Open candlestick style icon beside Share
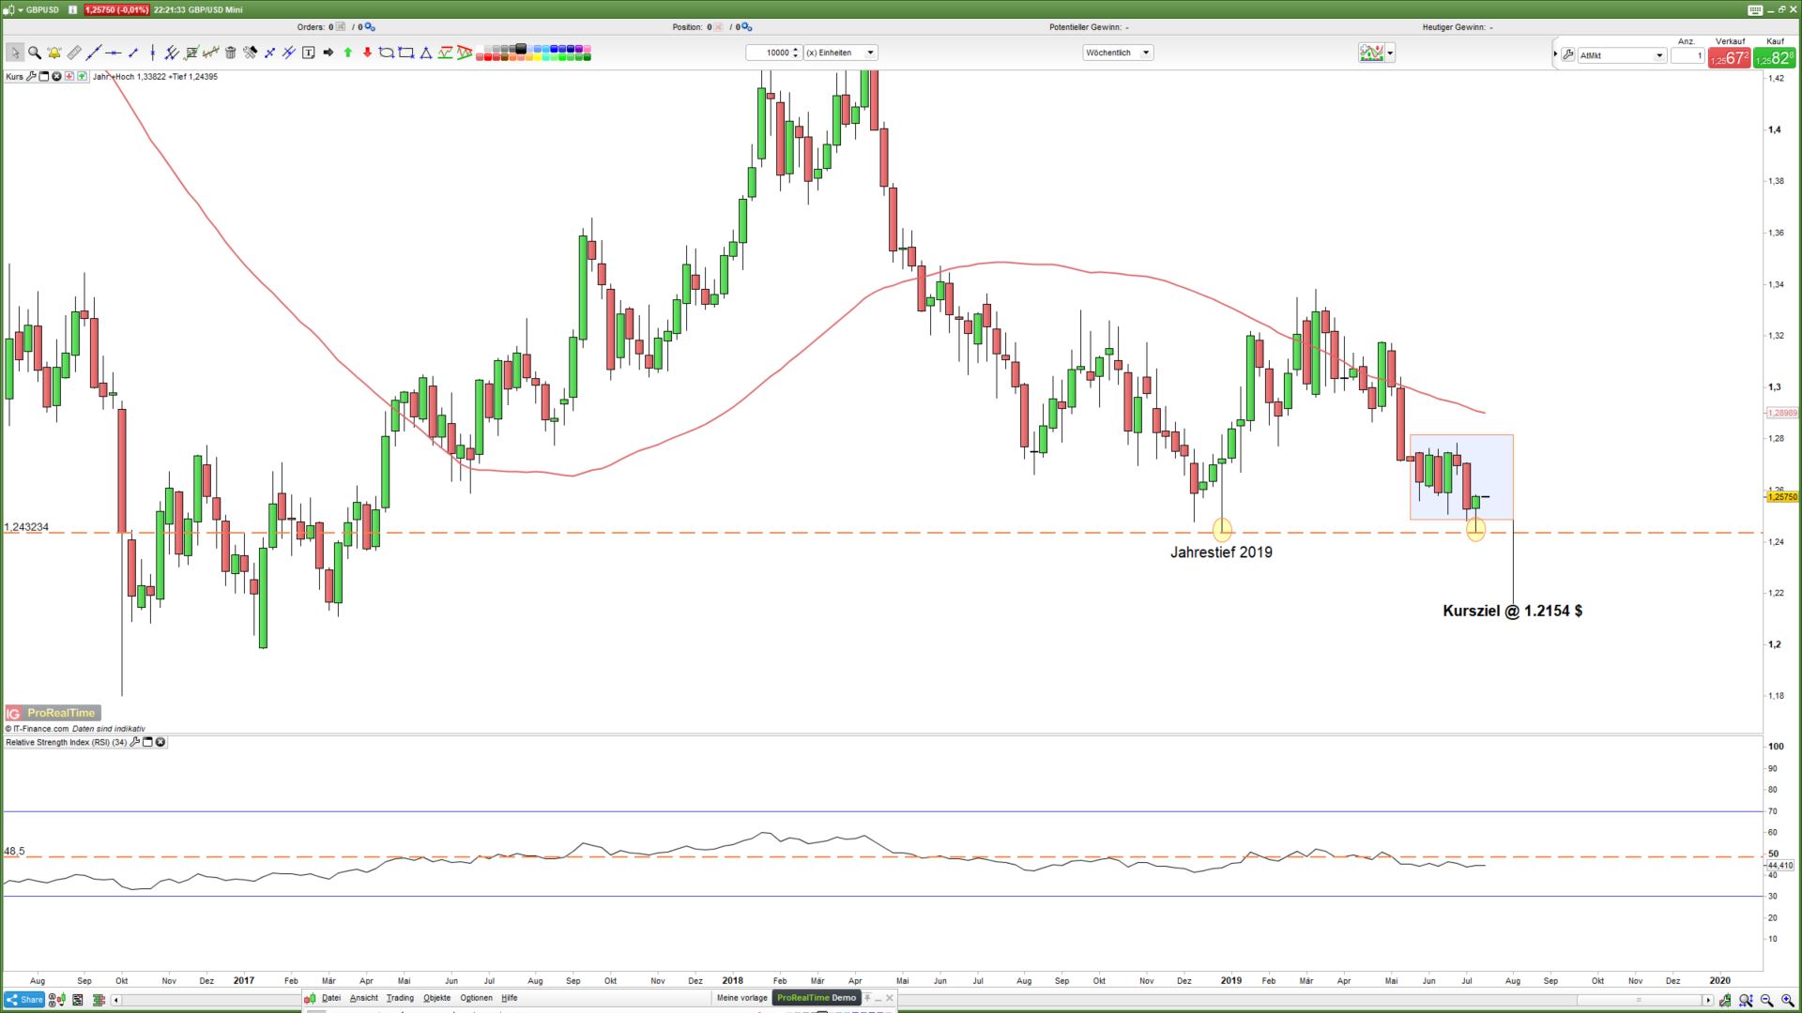This screenshot has width=1802, height=1013. tap(56, 1000)
